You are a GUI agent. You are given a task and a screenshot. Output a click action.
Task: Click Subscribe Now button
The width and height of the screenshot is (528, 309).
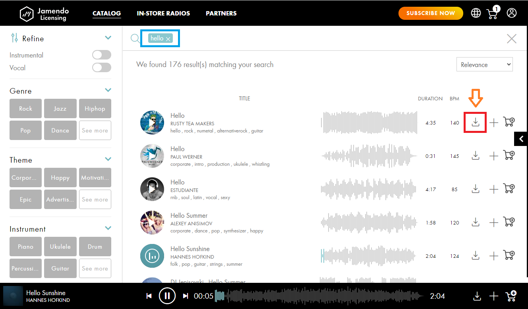(x=431, y=13)
